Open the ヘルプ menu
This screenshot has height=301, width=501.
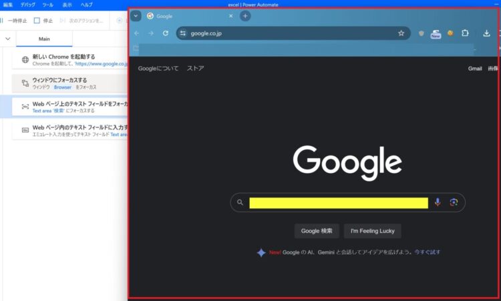86,5
